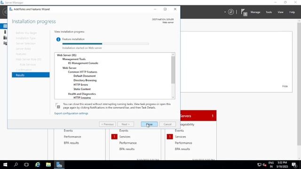This screenshot has height=169, width=301.
Task: Click the Feature installation info icon
Action: coord(58,39)
